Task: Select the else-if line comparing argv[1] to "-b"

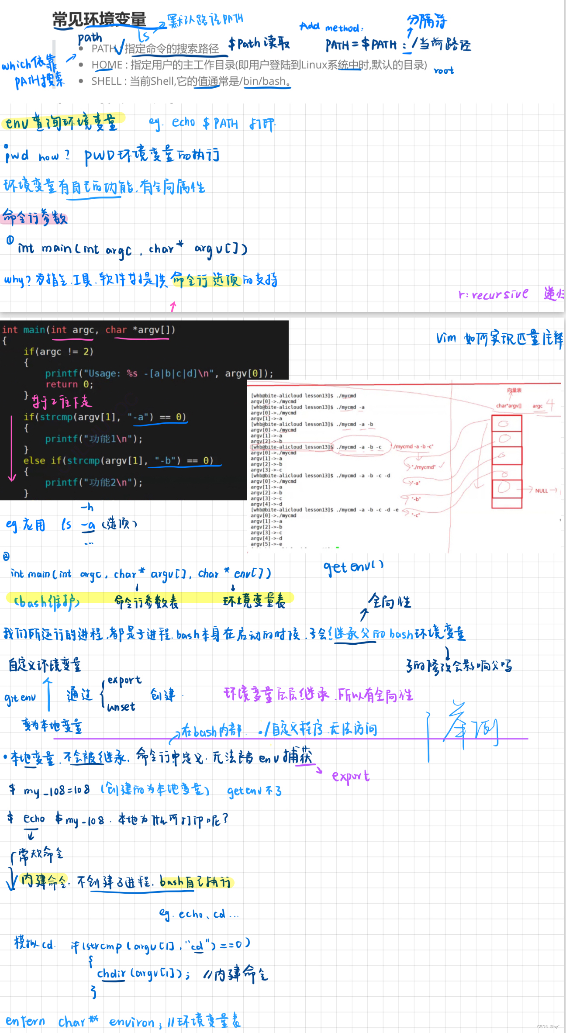Action: pos(118,461)
